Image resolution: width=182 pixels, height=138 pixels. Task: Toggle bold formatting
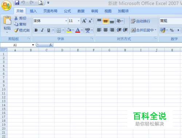36,30
